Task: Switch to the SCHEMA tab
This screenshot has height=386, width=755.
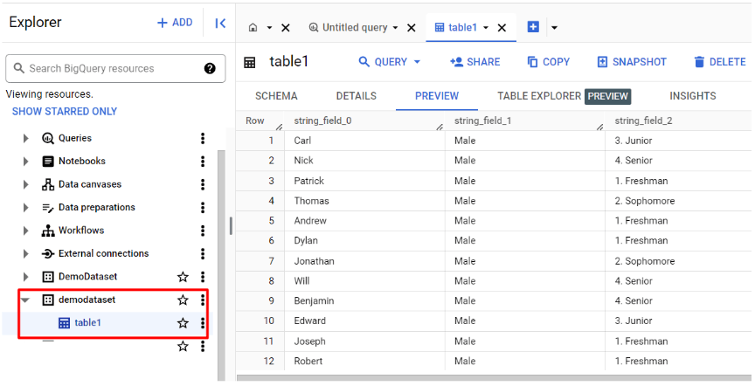Action: tap(276, 96)
